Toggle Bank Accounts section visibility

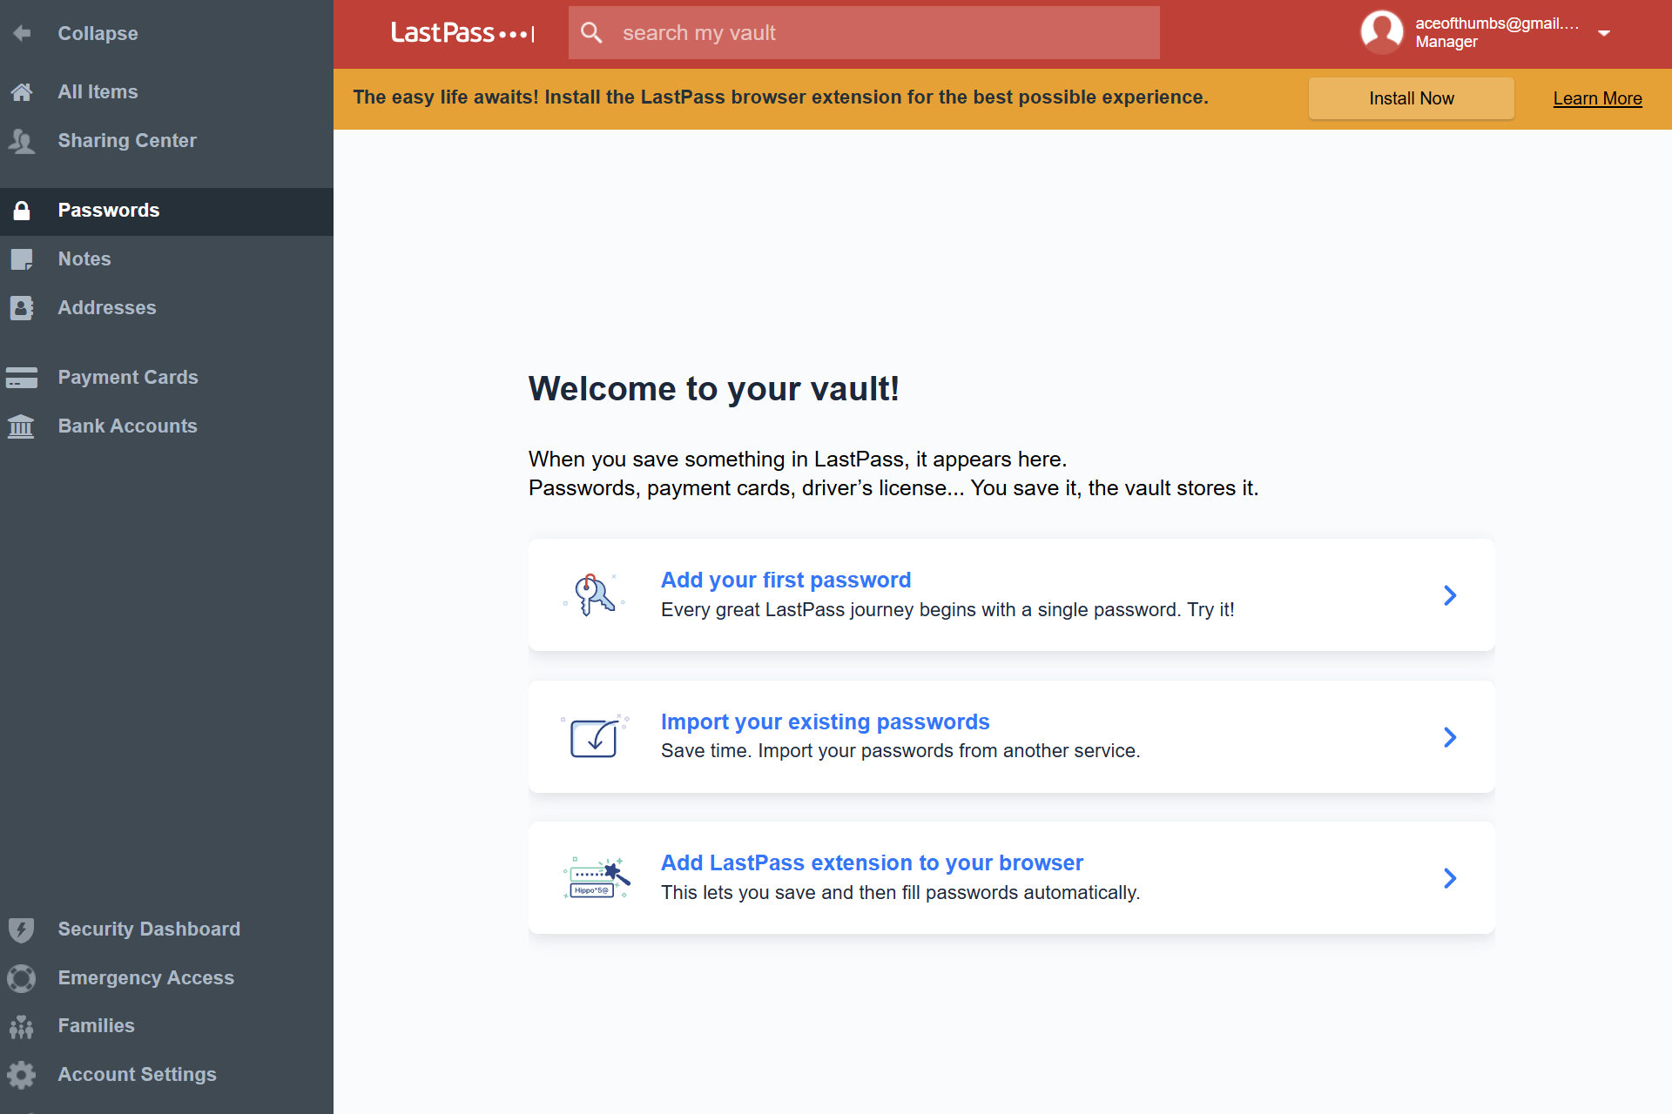[x=127, y=426]
